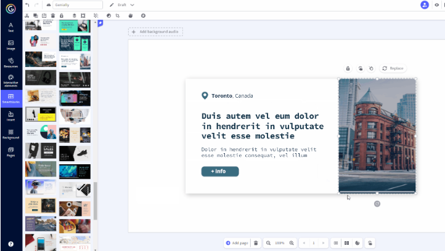Open the Interactive elements panel
The height and width of the screenshot is (251, 445).
coord(10,81)
